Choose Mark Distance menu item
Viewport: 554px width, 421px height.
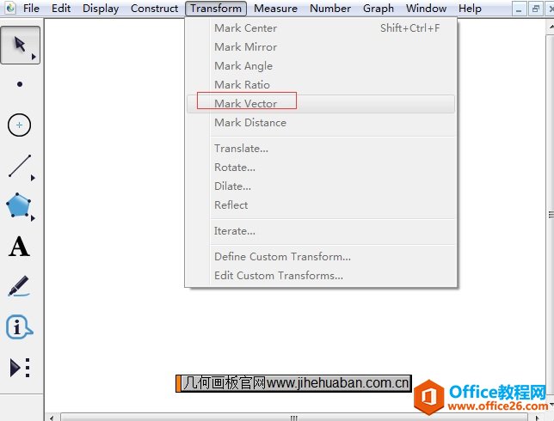coord(321,123)
